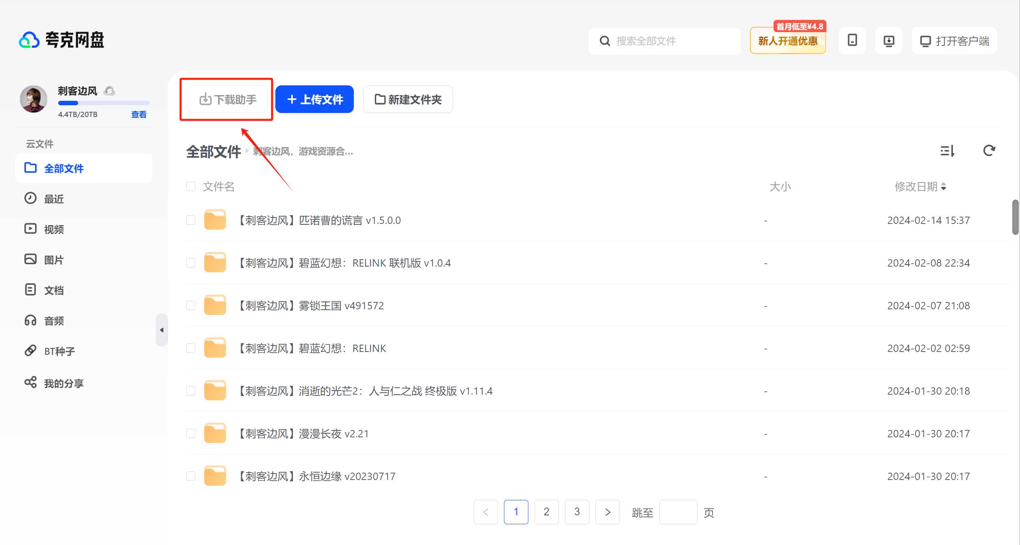Screen dimensions: 1020x545
Task: Click the 文件名 column header
Action: (218, 187)
